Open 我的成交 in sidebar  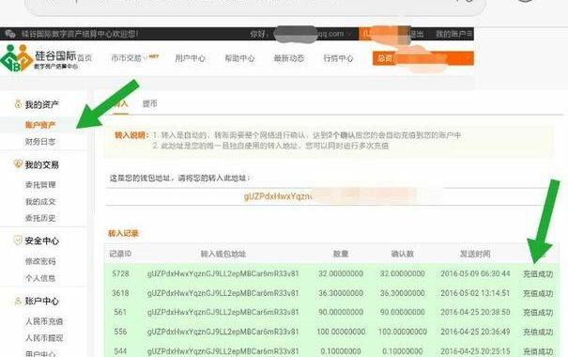point(40,201)
